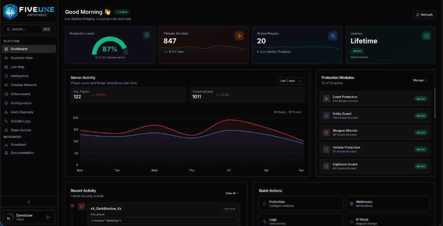
Task: Click the 87% protection level gauge
Action: point(109,46)
